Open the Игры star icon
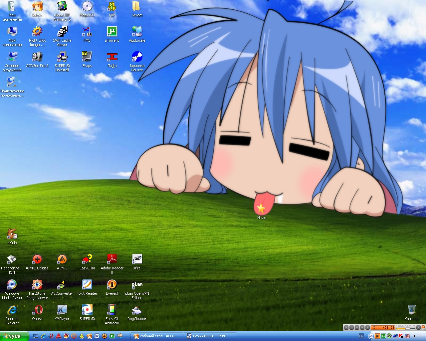Viewport: 426px width, 341px height. click(262, 211)
